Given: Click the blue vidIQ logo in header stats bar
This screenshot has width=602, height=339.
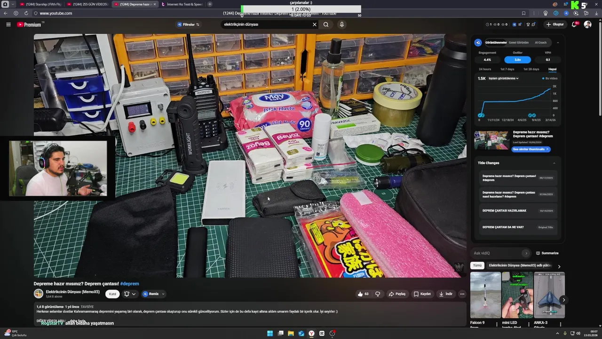Looking at the screenshot, I should (514, 24).
